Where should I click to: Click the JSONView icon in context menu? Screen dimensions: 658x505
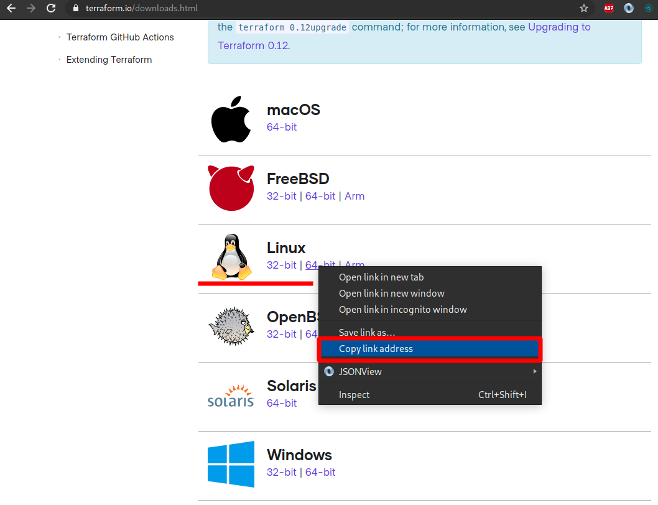[329, 371]
